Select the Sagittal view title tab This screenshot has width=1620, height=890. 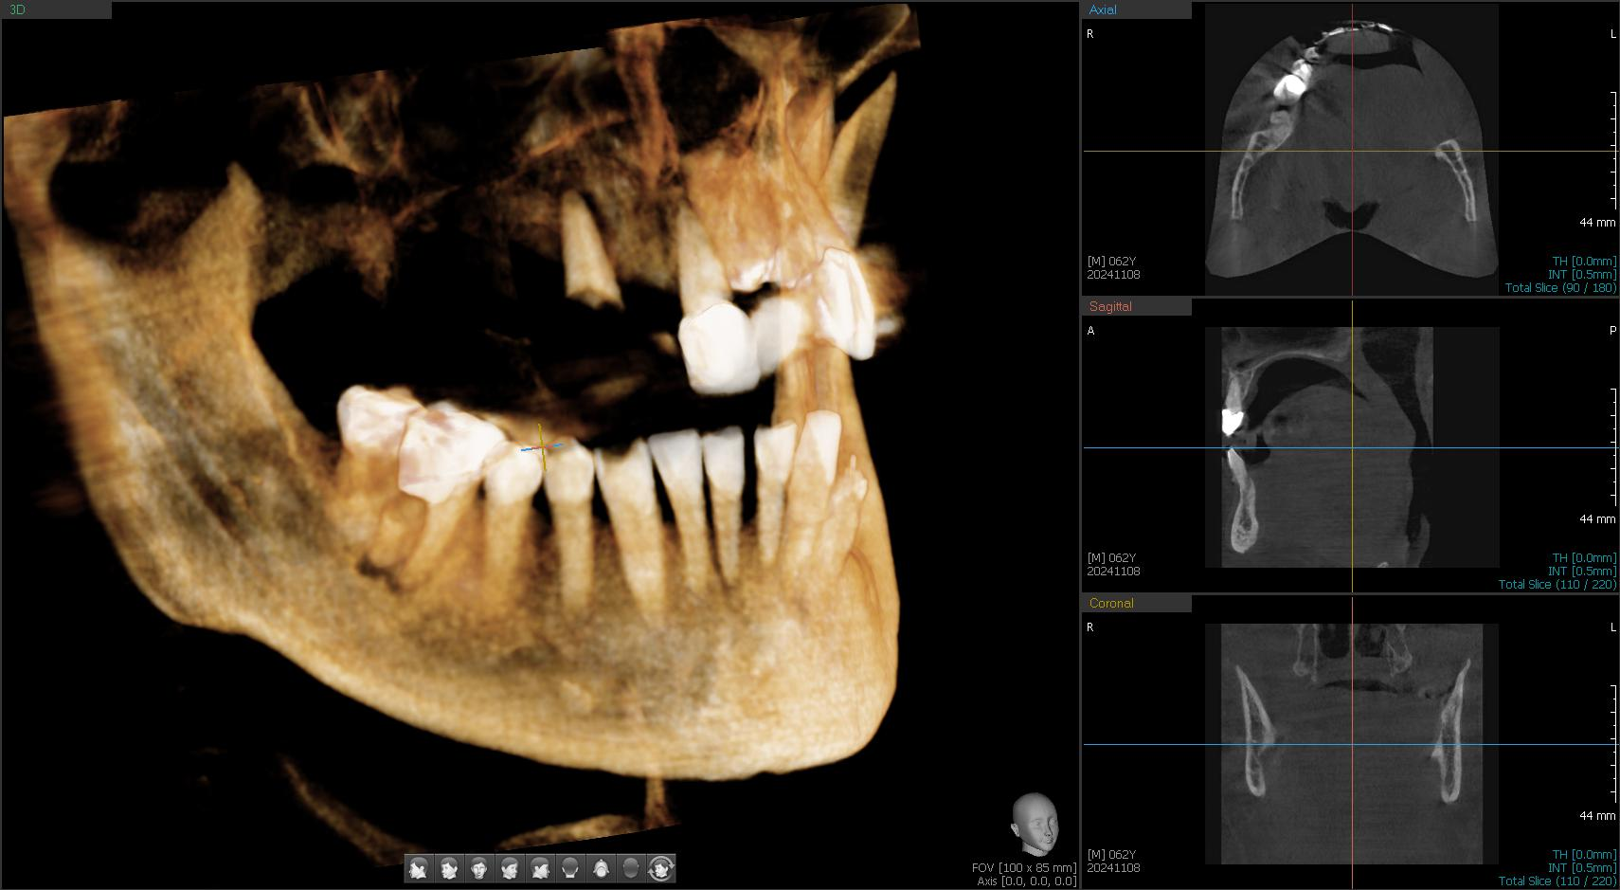coord(1110,306)
